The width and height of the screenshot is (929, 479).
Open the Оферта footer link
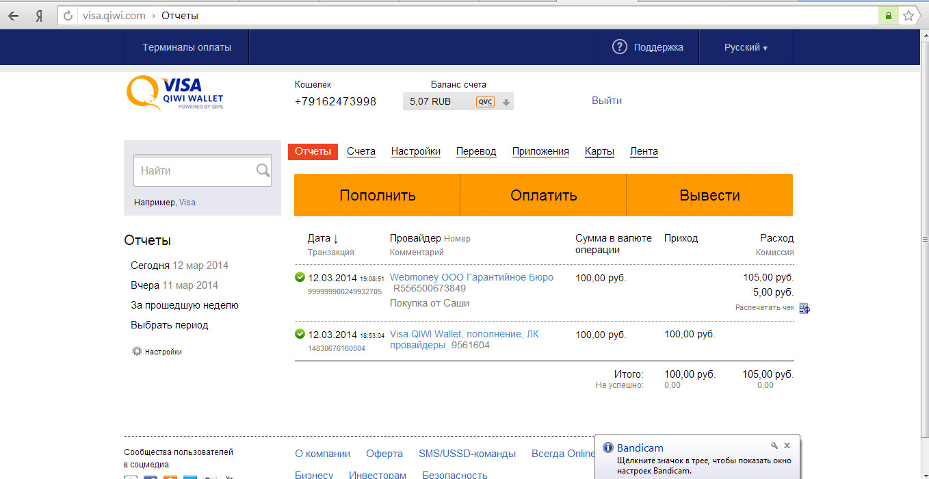[384, 454]
